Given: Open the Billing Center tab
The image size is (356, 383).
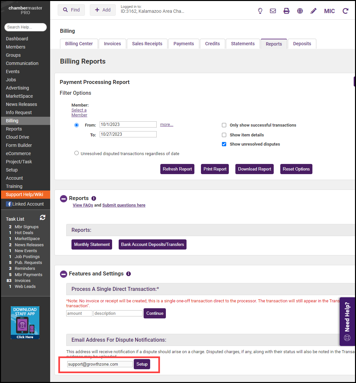Looking at the screenshot, I should click(x=79, y=44).
